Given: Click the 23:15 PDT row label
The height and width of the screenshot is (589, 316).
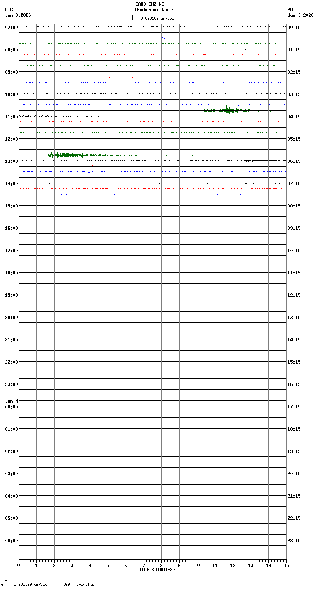Looking at the screenshot, I should tap(294, 541).
